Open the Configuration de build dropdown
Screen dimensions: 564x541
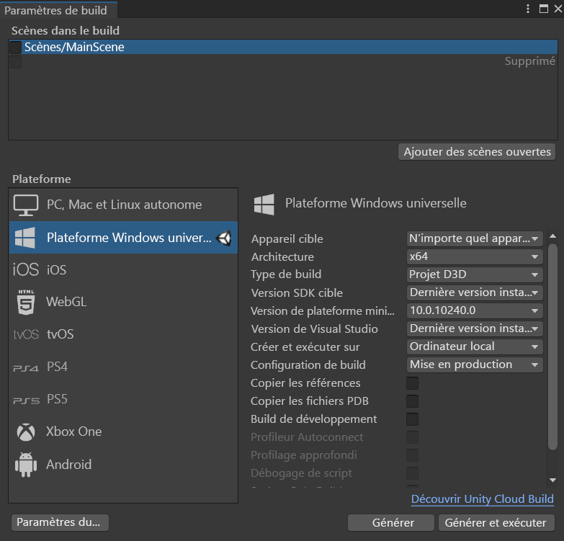pos(474,365)
